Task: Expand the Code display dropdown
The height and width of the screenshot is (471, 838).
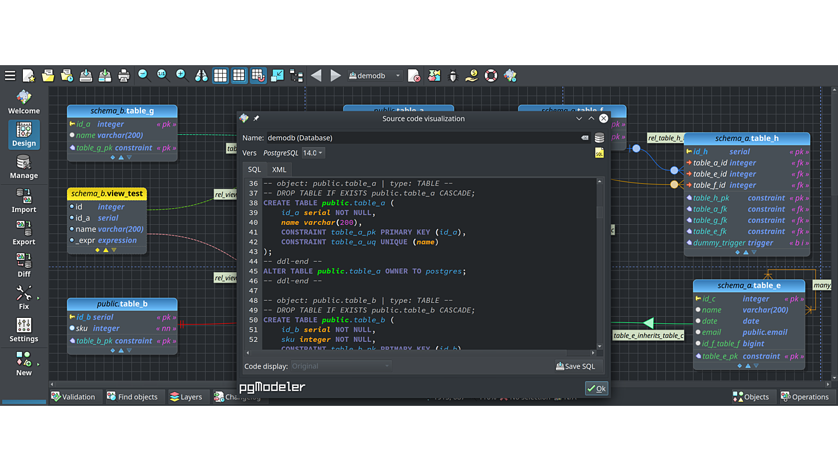Action: [340, 366]
